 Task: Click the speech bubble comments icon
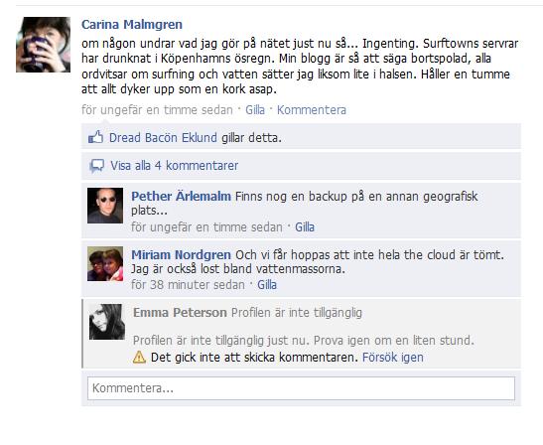96,166
